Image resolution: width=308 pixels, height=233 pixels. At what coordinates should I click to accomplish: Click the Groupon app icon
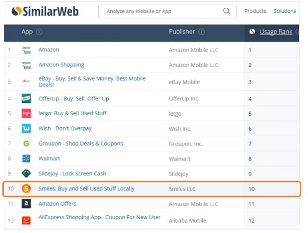click(x=26, y=144)
